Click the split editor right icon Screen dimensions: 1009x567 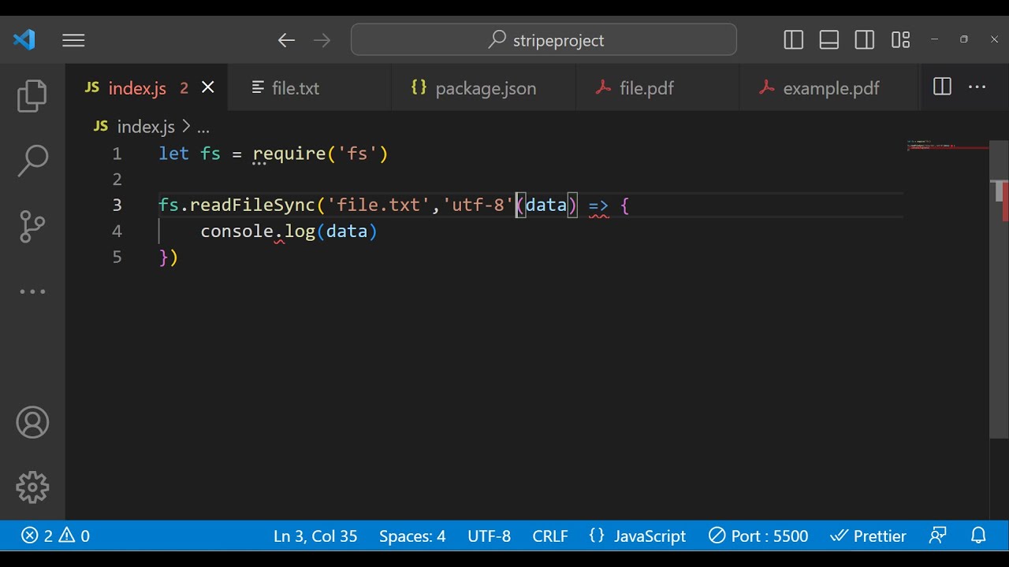[x=942, y=87]
